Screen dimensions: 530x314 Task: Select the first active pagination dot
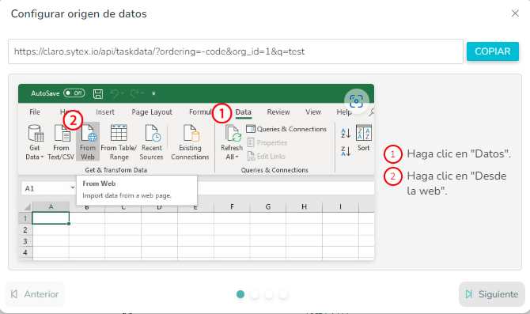pyautogui.click(x=240, y=294)
